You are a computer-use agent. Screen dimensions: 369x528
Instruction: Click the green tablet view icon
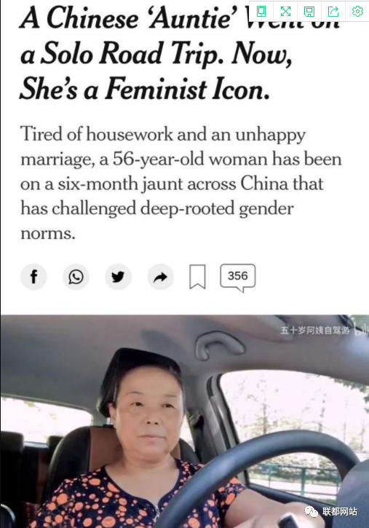pos(261,11)
